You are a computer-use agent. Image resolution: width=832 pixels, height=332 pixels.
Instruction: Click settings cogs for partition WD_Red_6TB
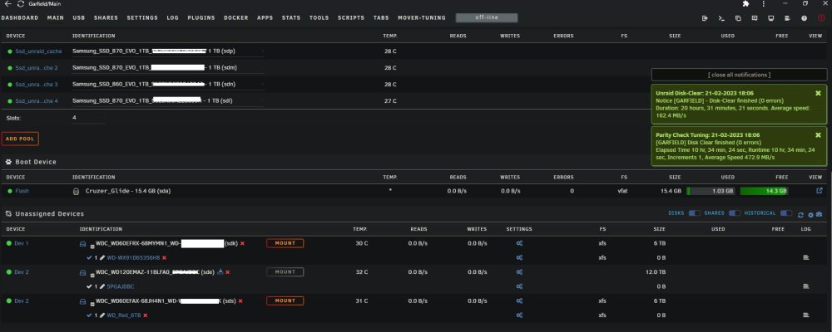coord(519,315)
